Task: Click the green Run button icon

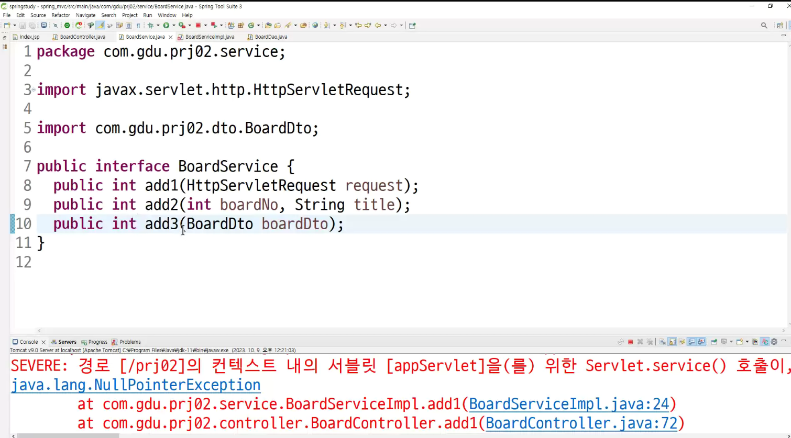Action: tap(166, 25)
